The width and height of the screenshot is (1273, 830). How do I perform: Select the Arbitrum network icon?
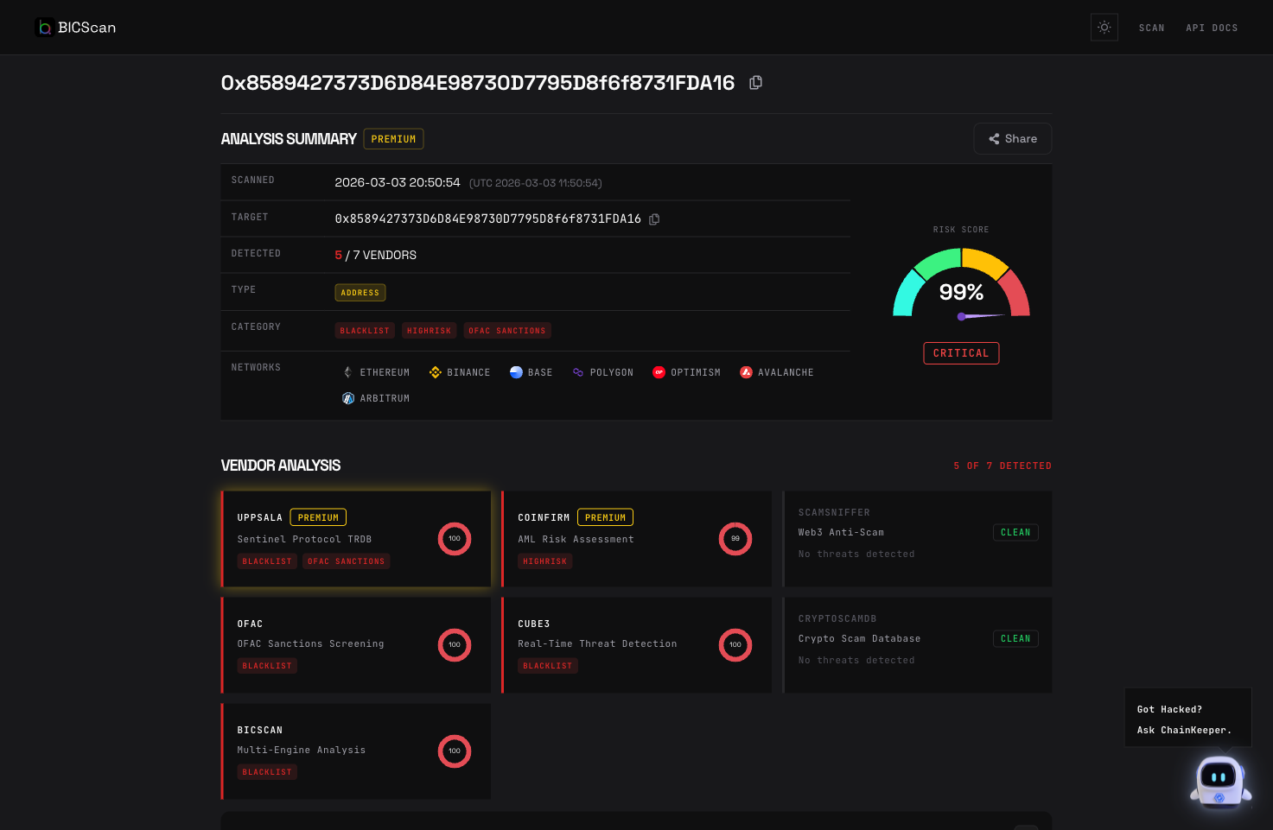click(x=348, y=398)
